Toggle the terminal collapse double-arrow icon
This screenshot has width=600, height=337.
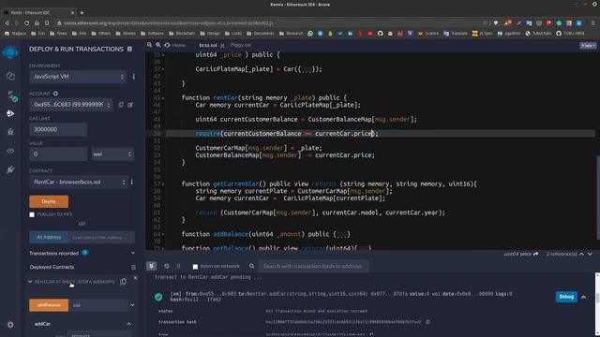[151, 266]
